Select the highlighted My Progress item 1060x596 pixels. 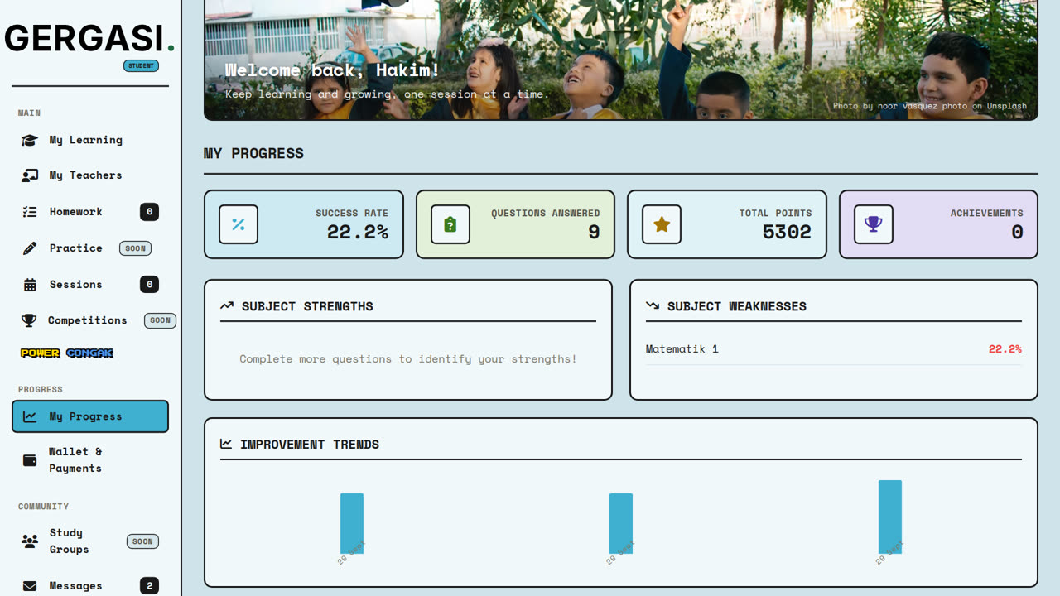tap(90, 416)
